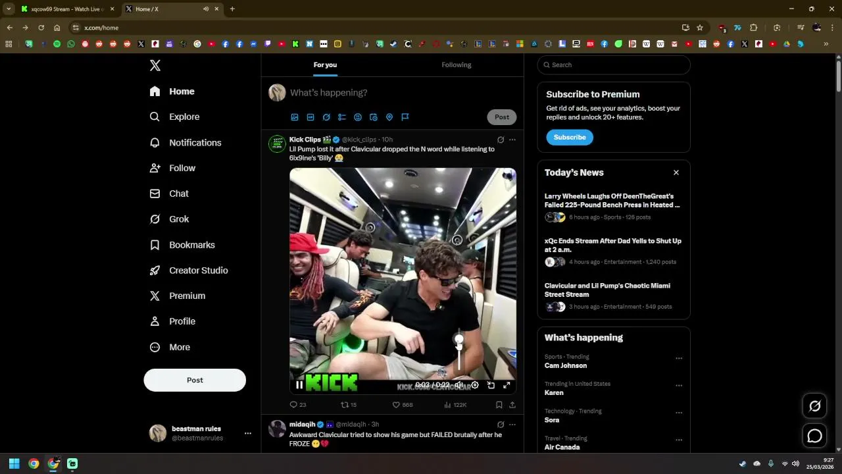Enter fullscreen on the video
The image size is (842, 474).
coord(507,385)
